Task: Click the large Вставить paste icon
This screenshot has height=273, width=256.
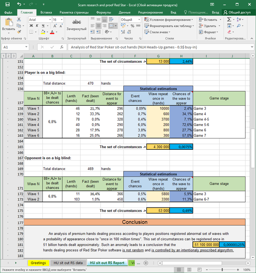Action: click(x=9, y=23)
